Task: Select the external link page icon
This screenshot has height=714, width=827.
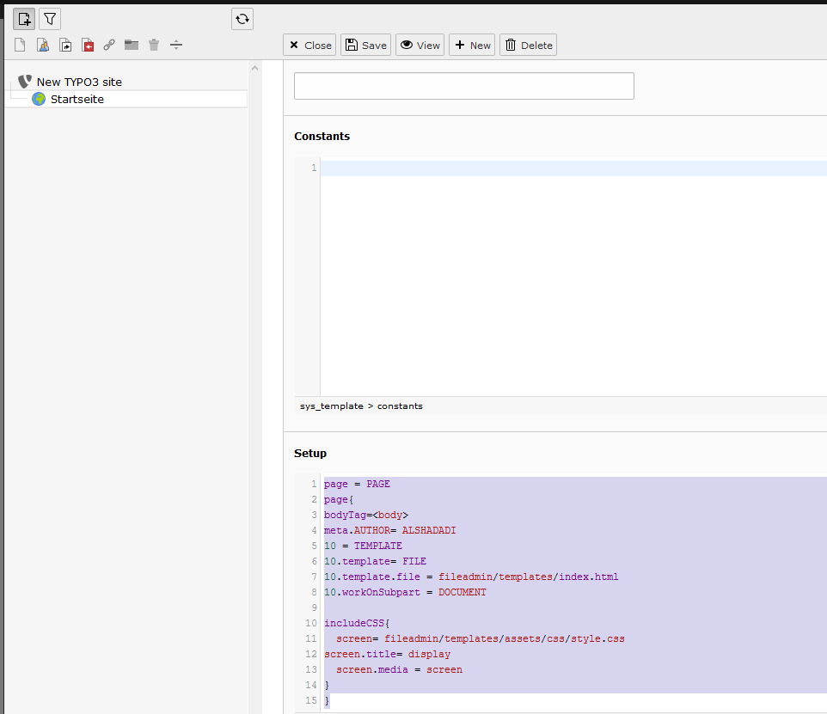Action: click(x=109, y=45)
